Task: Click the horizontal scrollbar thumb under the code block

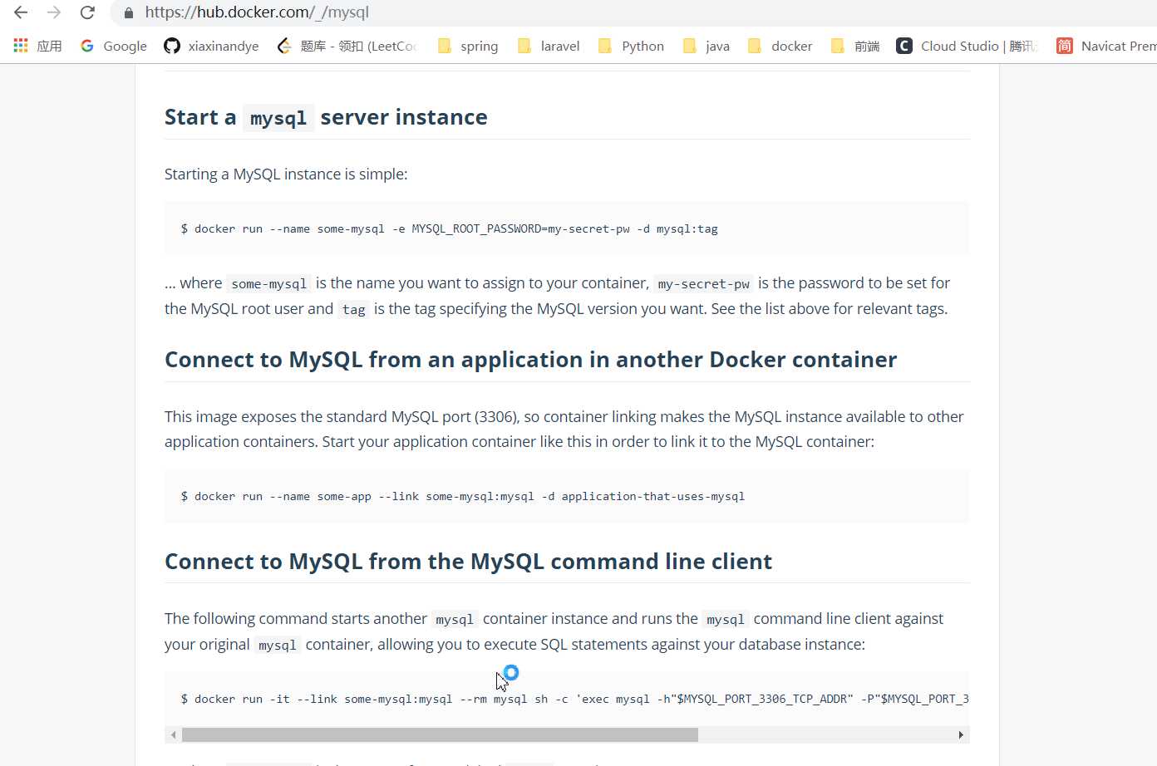Action: click(x=440, y=734)
